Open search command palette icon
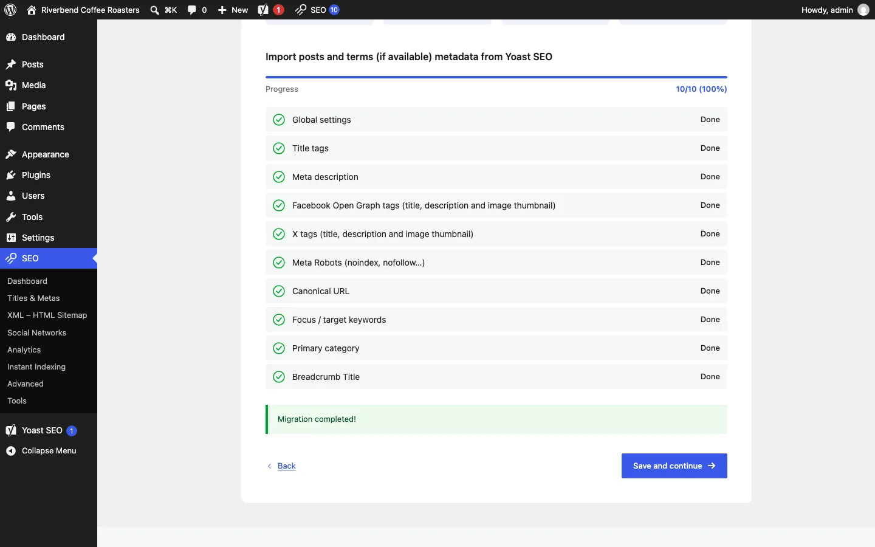875x547 pixels. [155, 10]
